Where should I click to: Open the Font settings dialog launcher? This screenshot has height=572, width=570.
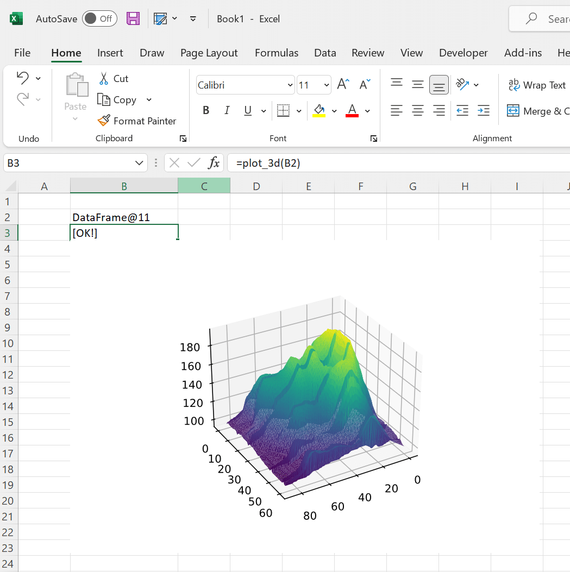click(x=374, y=139)
